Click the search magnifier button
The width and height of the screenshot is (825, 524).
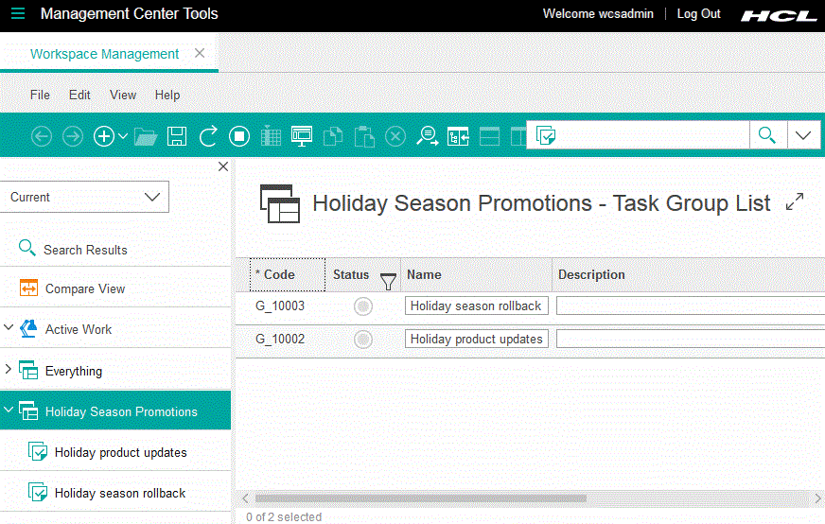click(767, 135)
